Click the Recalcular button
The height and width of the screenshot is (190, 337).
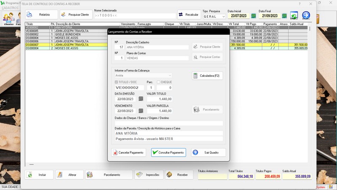[x=189, y=15]
